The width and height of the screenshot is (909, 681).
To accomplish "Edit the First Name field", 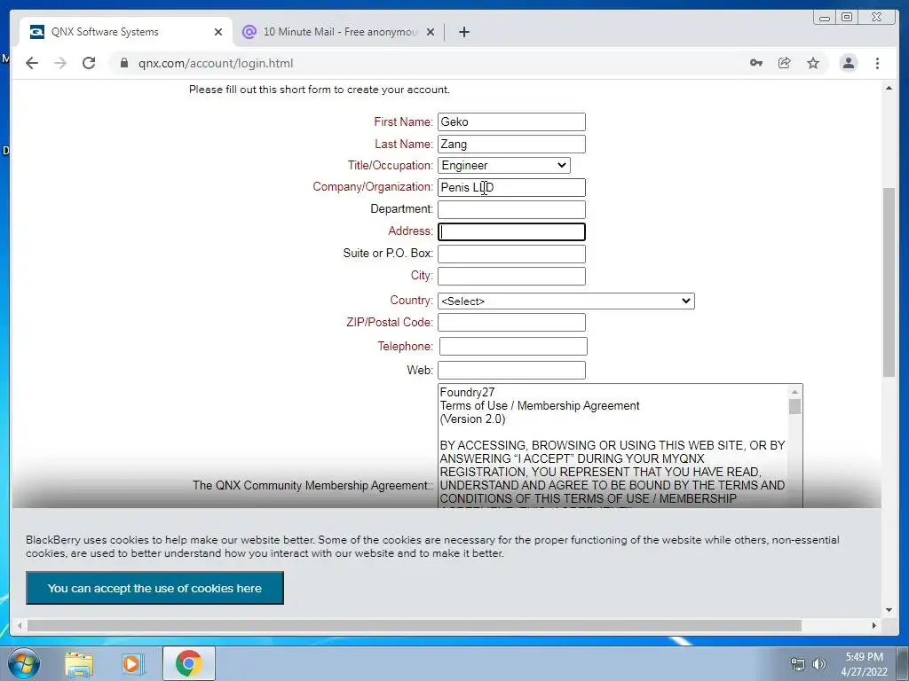I will (x=511, y=121).
